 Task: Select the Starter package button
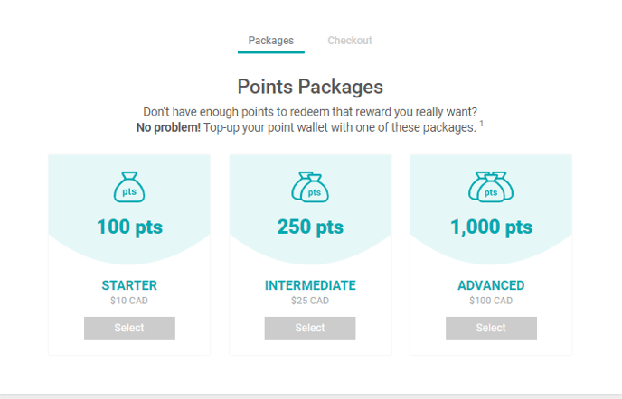(x=129, y=328)
